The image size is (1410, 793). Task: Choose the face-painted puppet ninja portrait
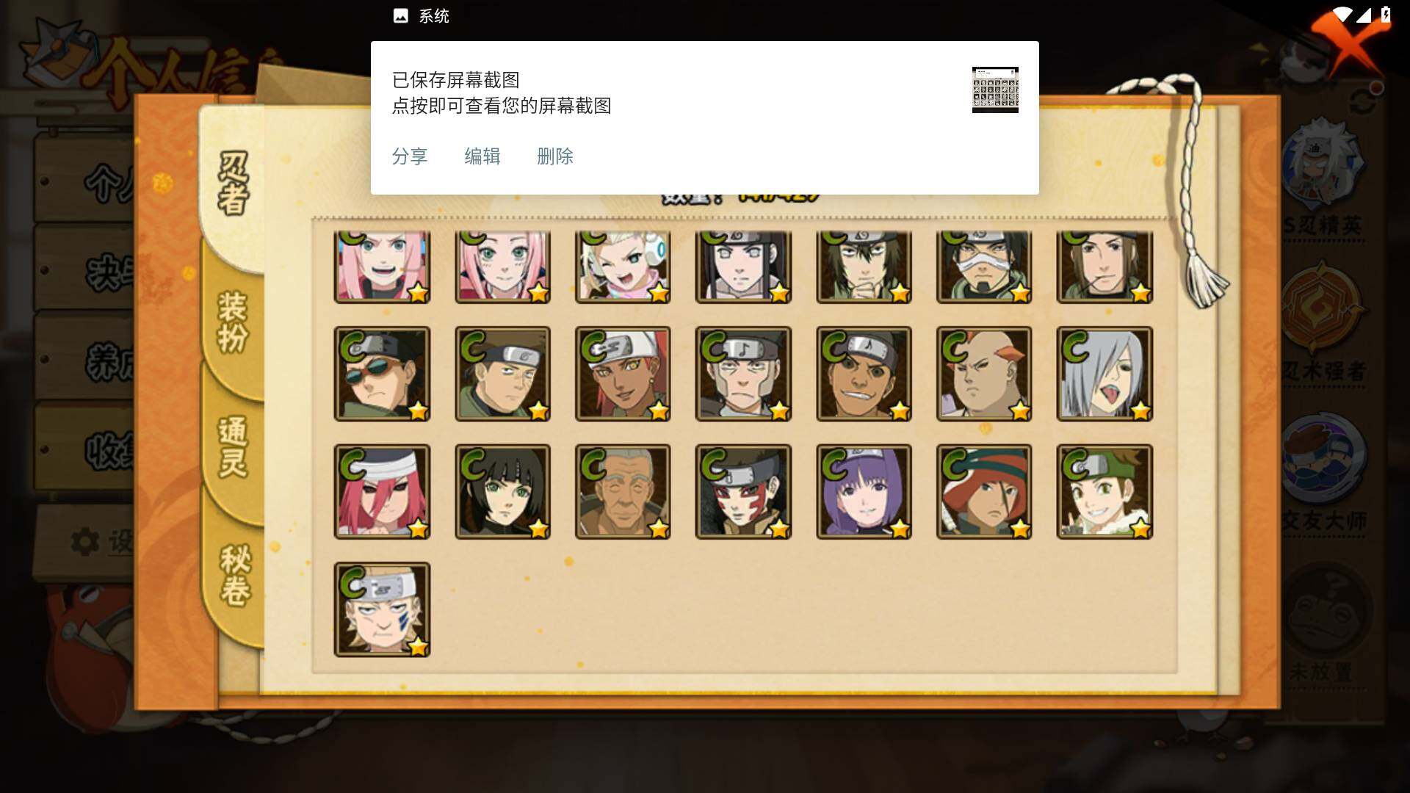[743, 491]
